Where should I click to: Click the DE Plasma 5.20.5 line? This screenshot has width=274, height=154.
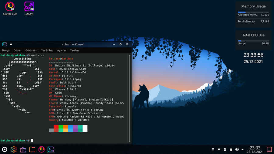(x=62, y=90)
